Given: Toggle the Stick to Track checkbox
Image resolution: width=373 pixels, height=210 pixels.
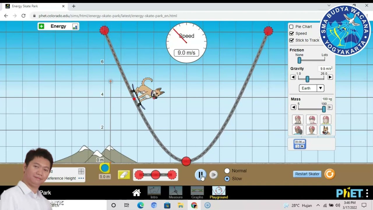Looking at the screenshot, I should (291, 40).
